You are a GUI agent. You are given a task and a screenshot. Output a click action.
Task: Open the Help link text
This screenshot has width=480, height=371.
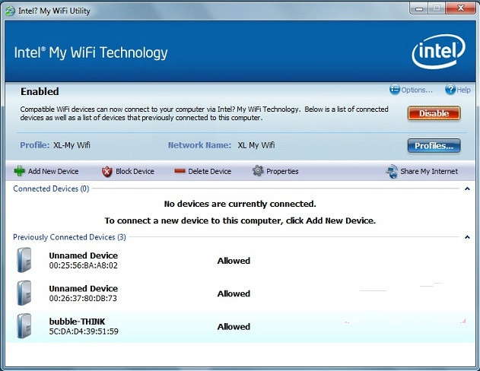[x=463, y=90]
